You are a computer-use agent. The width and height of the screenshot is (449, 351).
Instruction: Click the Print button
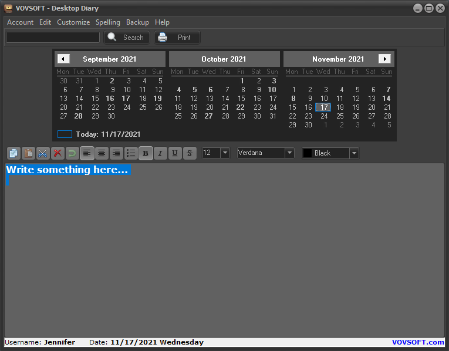177,38
